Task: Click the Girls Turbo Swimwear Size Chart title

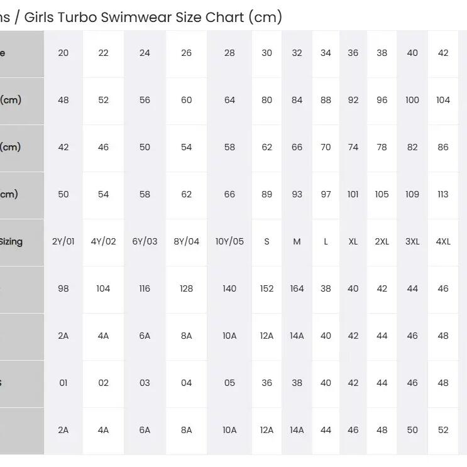Action: (x=141, y=17)
